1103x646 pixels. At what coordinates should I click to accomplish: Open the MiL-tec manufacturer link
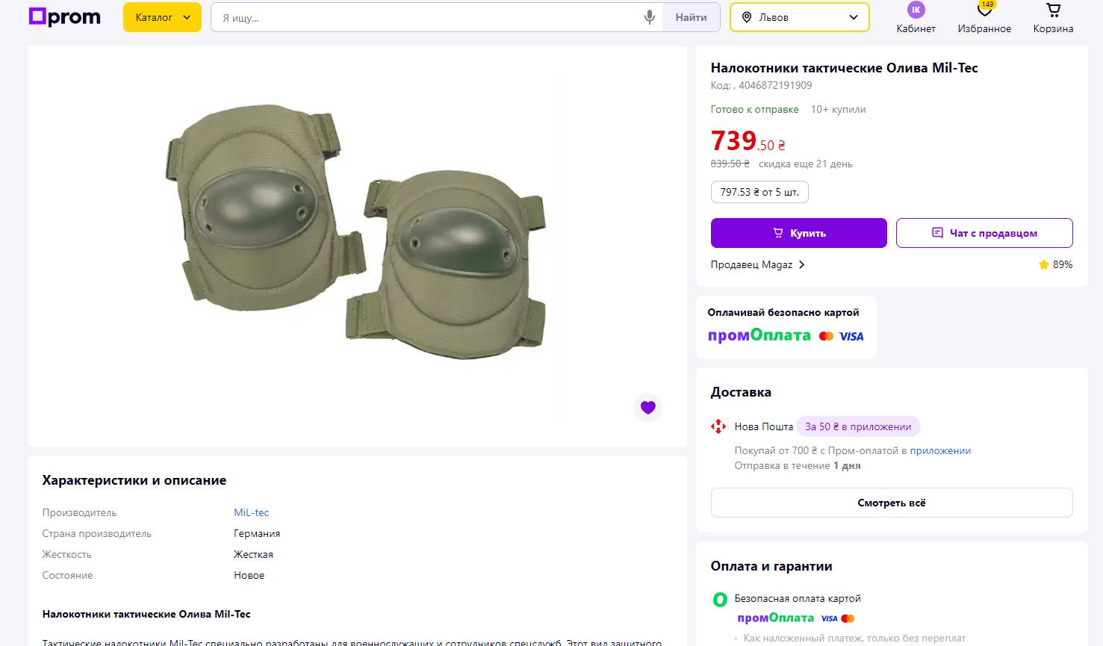(251, 512)
